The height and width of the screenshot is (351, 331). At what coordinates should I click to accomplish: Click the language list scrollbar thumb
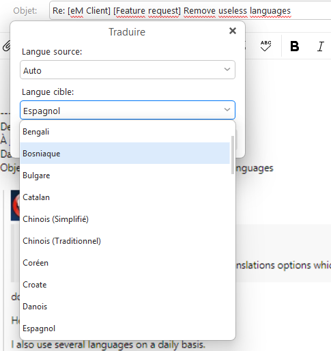tap(233, 155)
